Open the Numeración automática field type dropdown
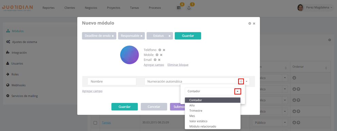The image size is (337, 131). point(247,82)
